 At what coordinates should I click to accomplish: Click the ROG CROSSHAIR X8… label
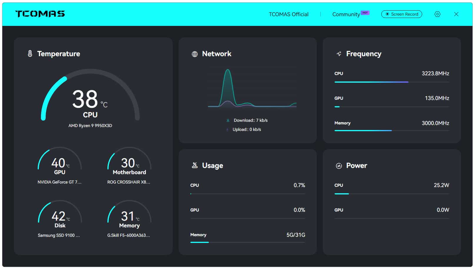[x=129, y=182]
